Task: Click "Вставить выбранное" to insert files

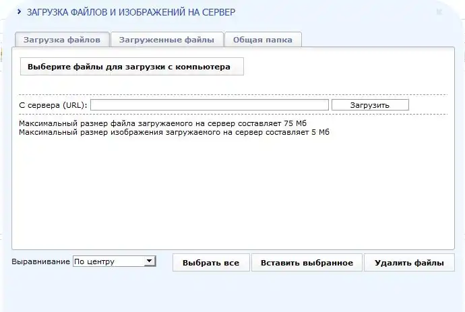Action: tap(307, 263)
